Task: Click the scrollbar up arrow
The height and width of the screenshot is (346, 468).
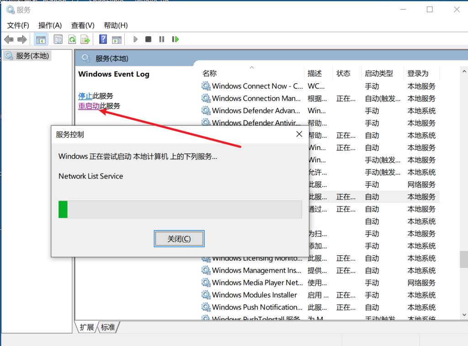Action: 464,71
